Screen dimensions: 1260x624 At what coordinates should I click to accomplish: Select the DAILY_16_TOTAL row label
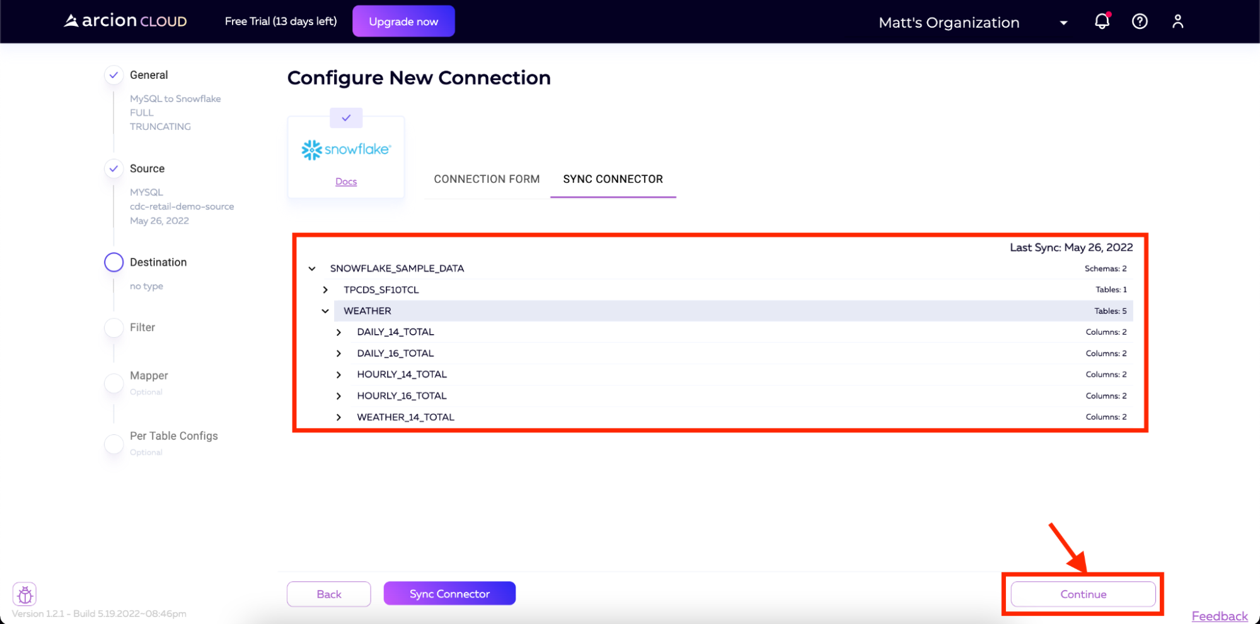coord(395,354)
